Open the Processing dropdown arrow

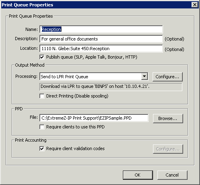click(144, 76)
